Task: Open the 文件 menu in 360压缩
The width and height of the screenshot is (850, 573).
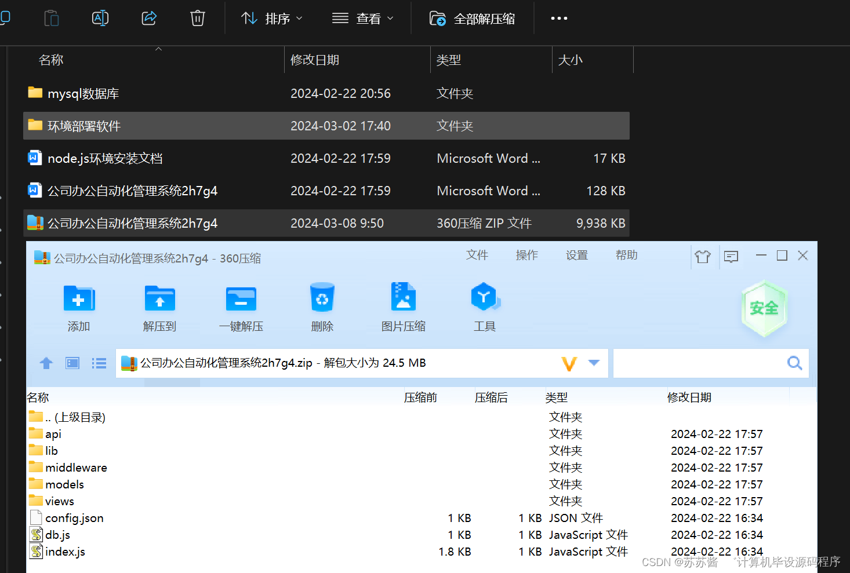Action: [x=477, y=255]
